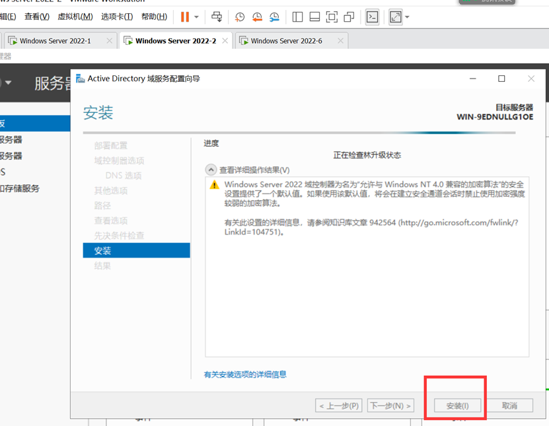Viewport: 549px width, 426px height.
Task: Revert to the previous snapshot
Action: pyautogui.click(x=257, y=17)
